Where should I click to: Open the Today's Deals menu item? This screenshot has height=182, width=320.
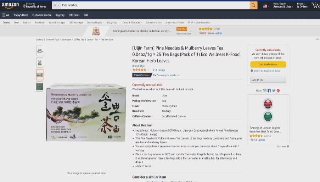coord(21,15)
